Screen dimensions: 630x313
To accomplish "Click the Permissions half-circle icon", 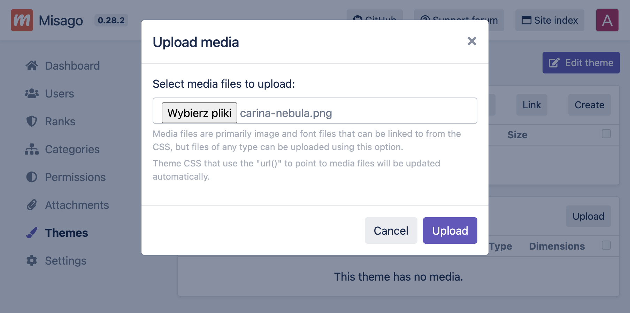I will 32,177.
